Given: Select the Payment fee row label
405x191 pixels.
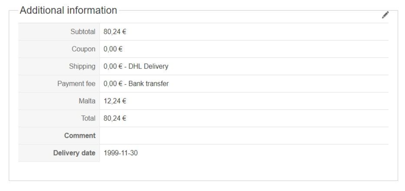Looking at the screenshot, I should (x=77, y=84).
